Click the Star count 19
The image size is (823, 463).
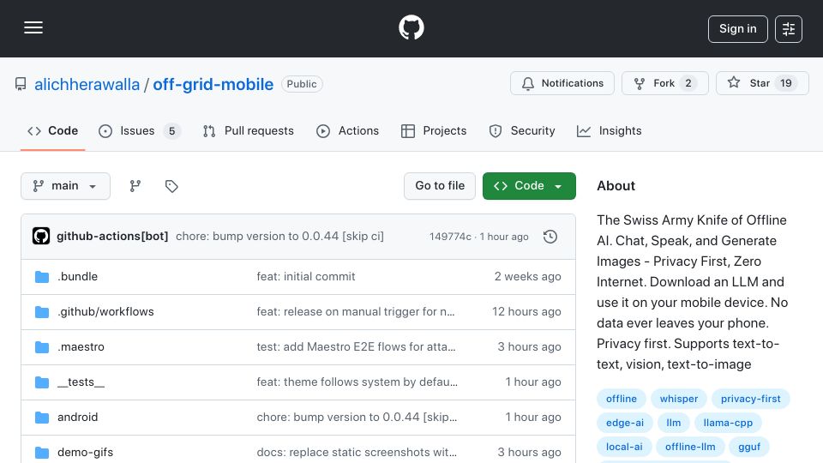point(786,83)
